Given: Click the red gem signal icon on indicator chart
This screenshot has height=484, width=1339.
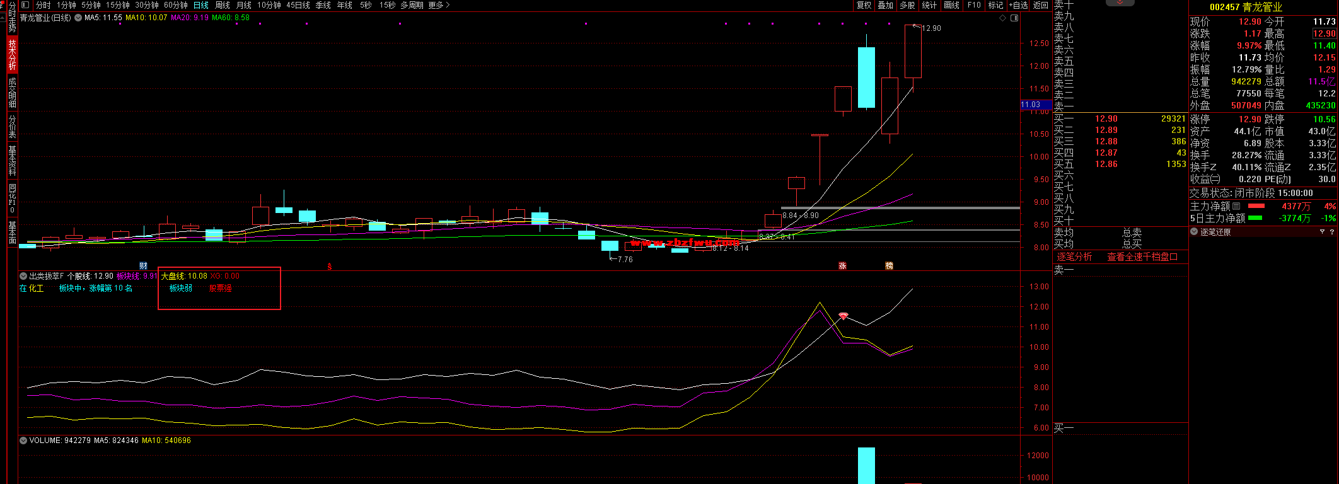Looking at the screenshot, I should 843,316.
